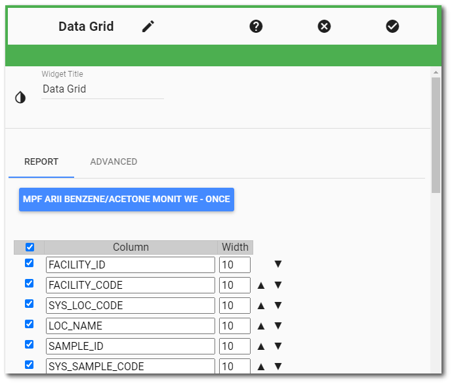Click the scrollbar up arrow
Screen dimensions: 452x384
(x=436, y=72)
